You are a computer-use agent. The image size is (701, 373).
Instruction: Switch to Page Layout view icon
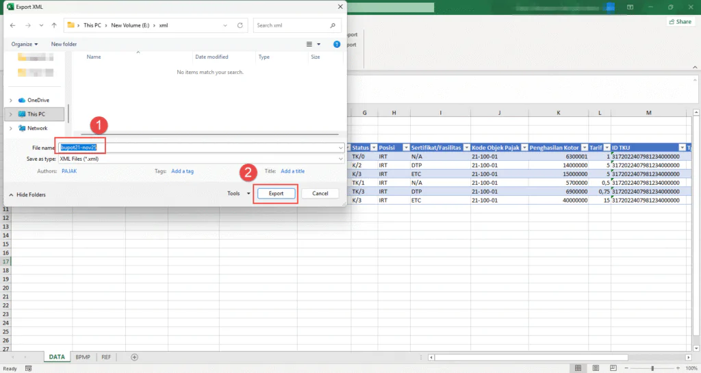[596, 368]
